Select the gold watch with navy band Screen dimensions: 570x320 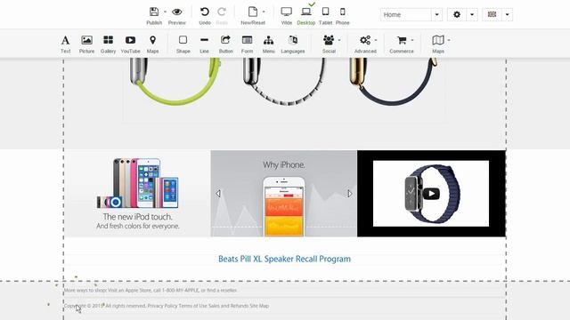coord(393,82)
